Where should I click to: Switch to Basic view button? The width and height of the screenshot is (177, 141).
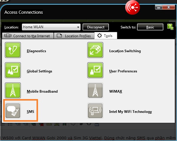pyautogui.click(x=150, y=27)
